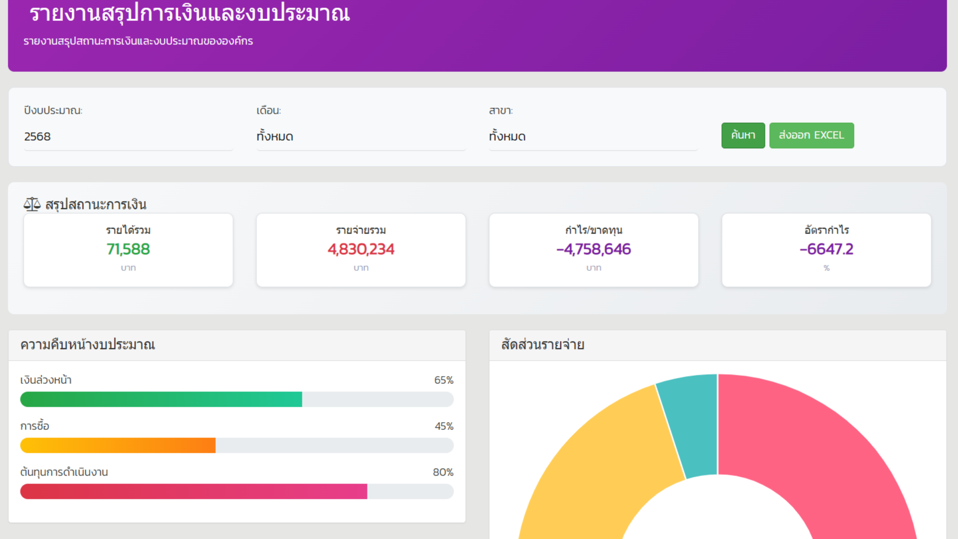Click the รายจ่ายรวม 4,830,234 card

(x=361, y=250)
